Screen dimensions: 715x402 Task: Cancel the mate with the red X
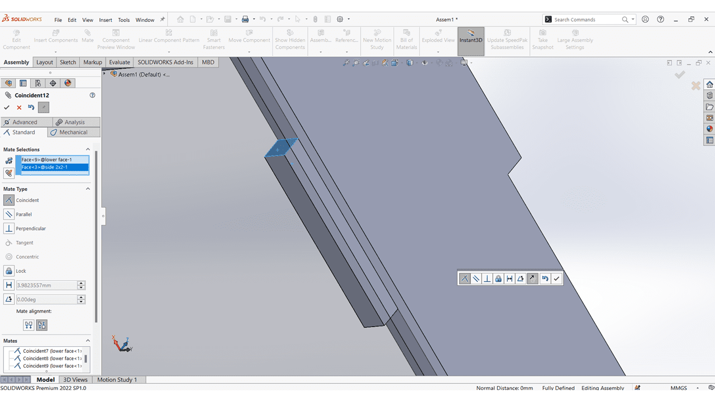pyautogui.click(x=19, y=107)
